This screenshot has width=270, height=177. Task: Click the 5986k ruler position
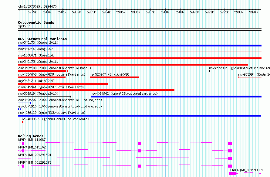(x=136, y=12)
